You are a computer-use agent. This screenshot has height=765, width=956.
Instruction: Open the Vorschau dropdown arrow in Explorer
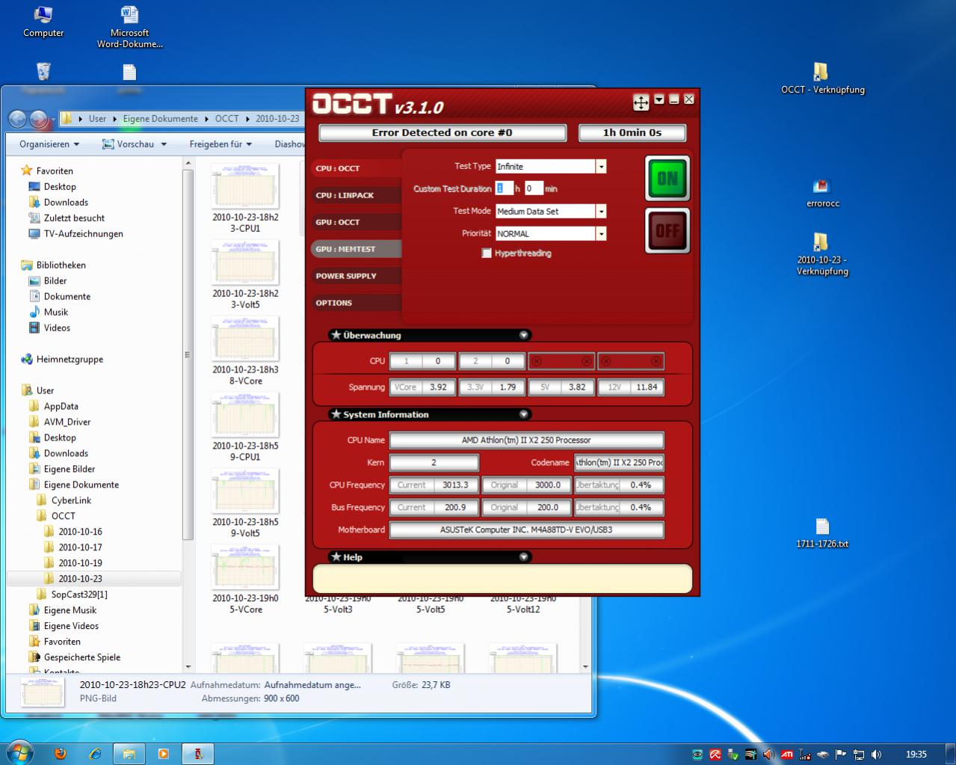pyautogui.click(x=164, y=144)
